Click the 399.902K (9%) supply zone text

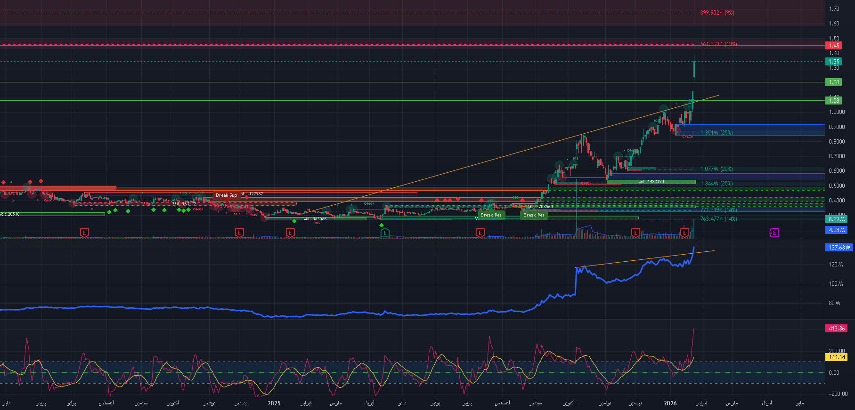pos(717,13)
